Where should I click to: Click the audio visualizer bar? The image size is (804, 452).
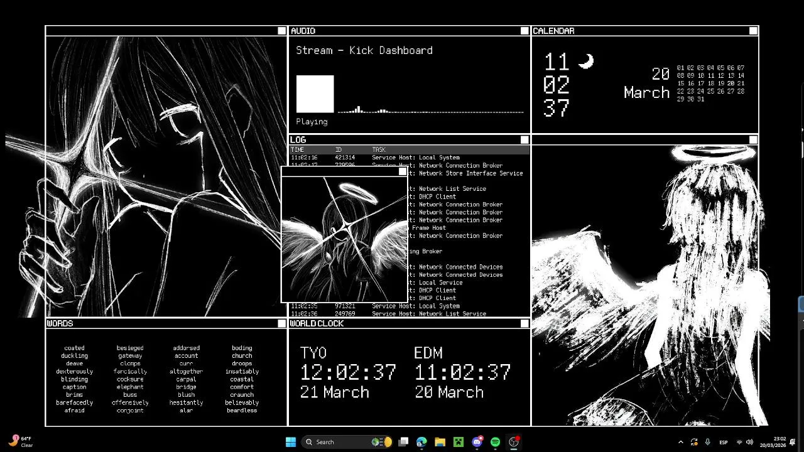click(430, 110)
